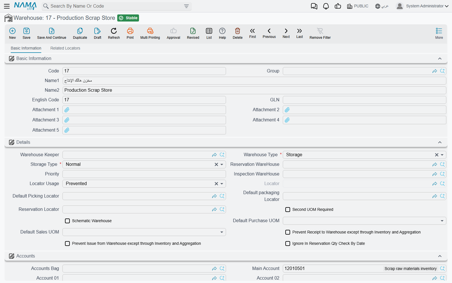Viewport: 452px width, 283px height.
Task: Toggle Prevent Issue from Warehouse checkbox
Action: pos(67,243)
